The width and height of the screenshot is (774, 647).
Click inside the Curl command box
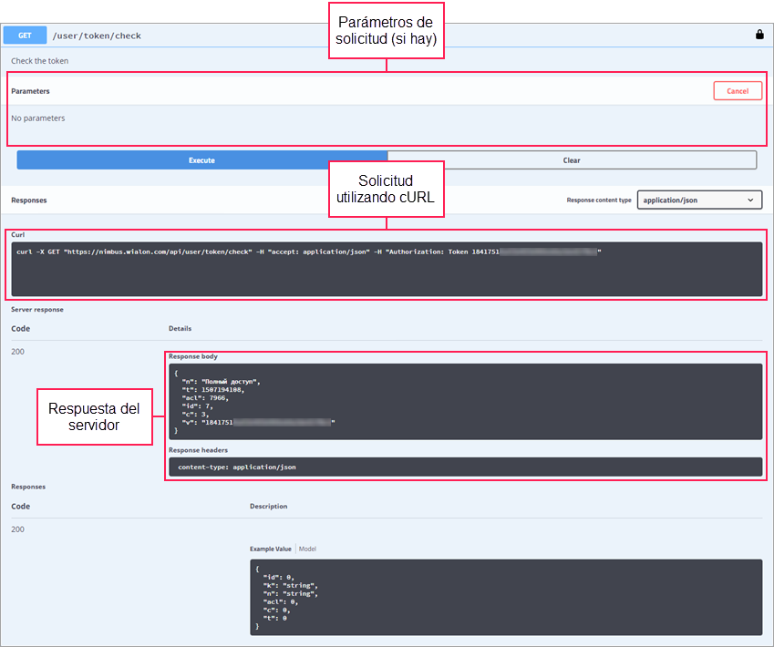[x=387, y=269]
